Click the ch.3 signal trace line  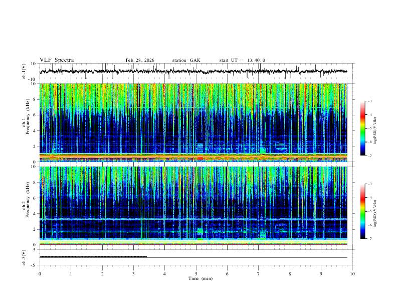click(x=193, y=257)
